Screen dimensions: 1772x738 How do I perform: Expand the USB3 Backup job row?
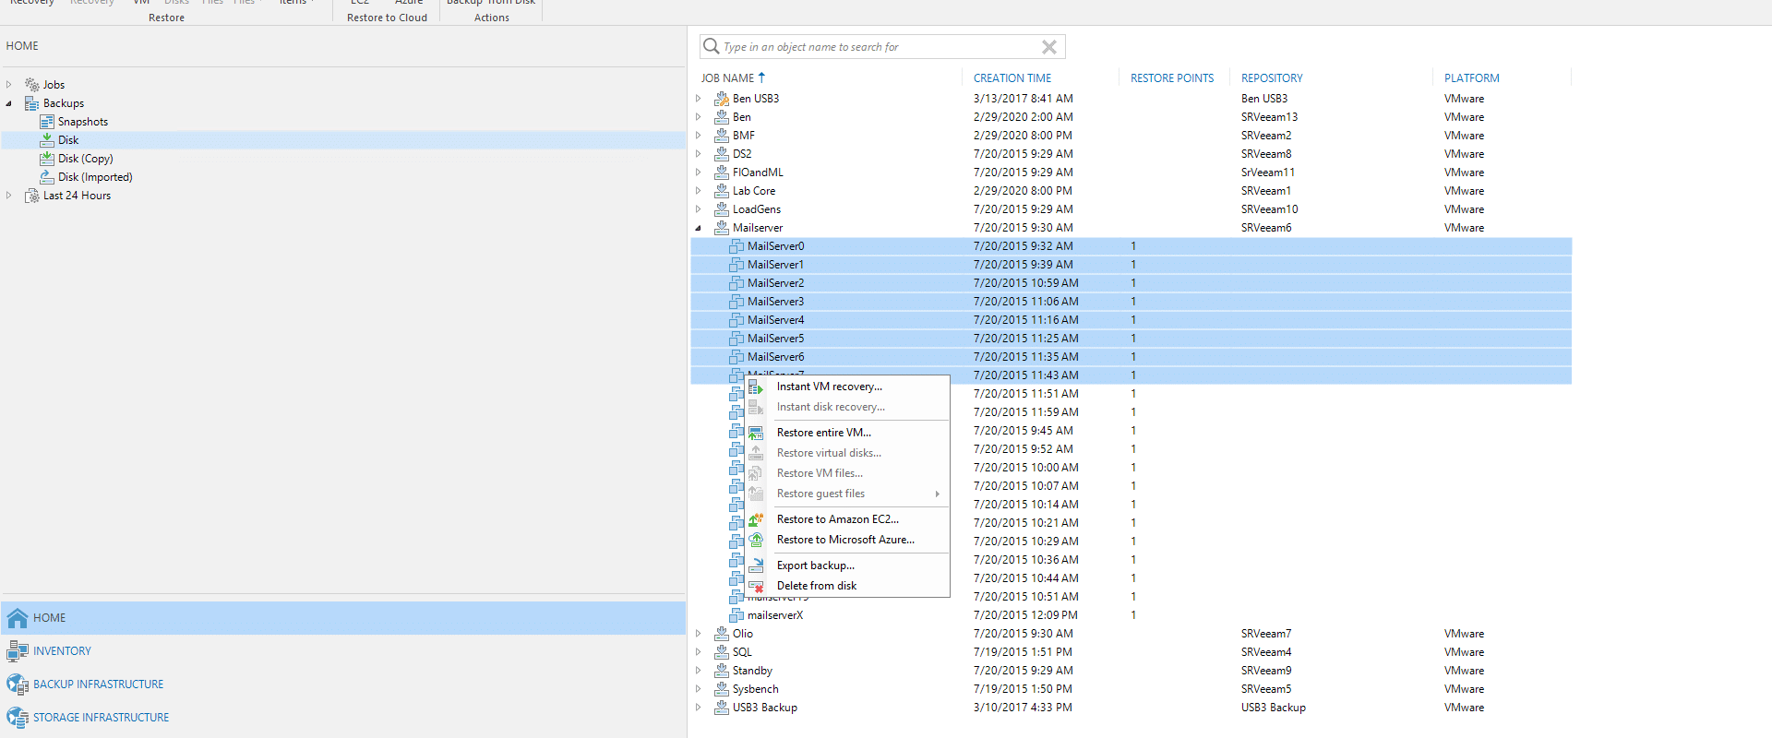[699, 708]
